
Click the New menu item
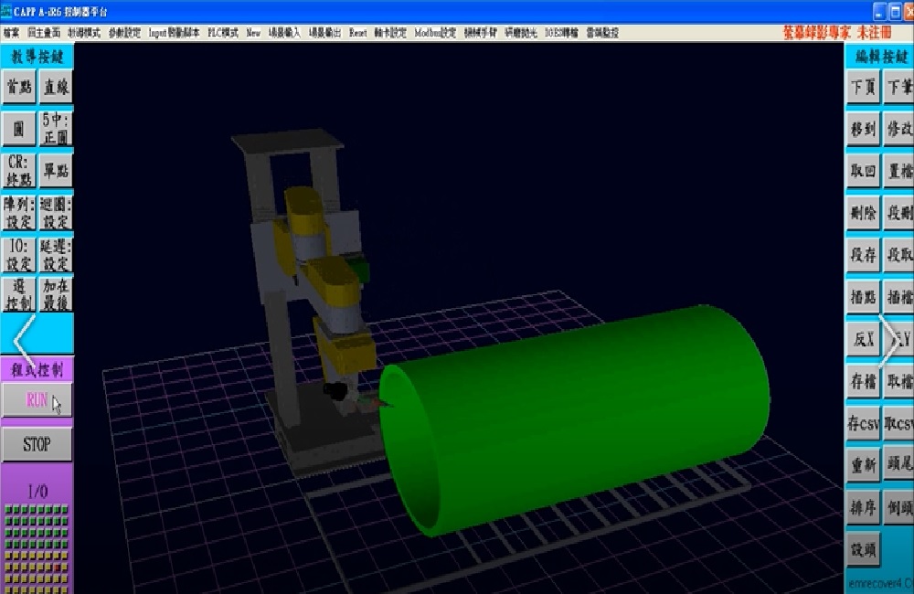(253, 33)
